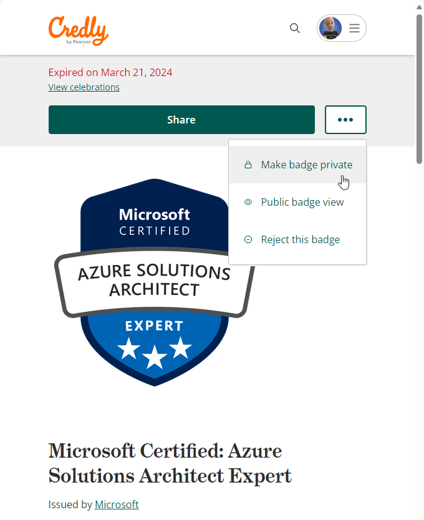
Task: Choose Public badge view
Action: [x=297, y=202]
